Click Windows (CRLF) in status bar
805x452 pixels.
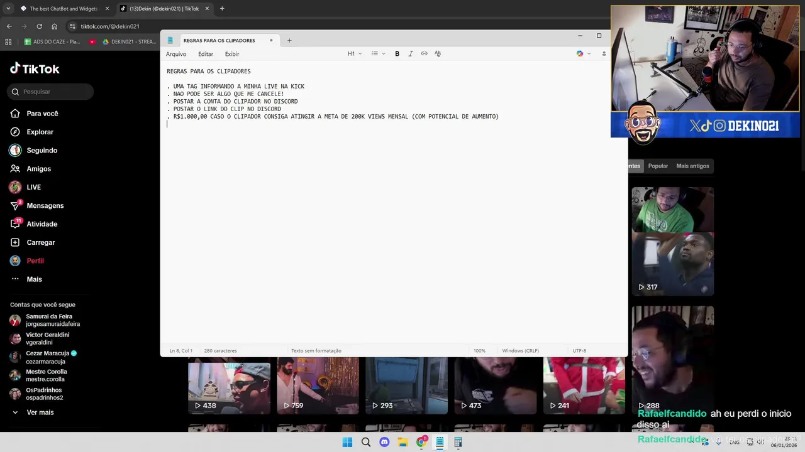[520, 351]
